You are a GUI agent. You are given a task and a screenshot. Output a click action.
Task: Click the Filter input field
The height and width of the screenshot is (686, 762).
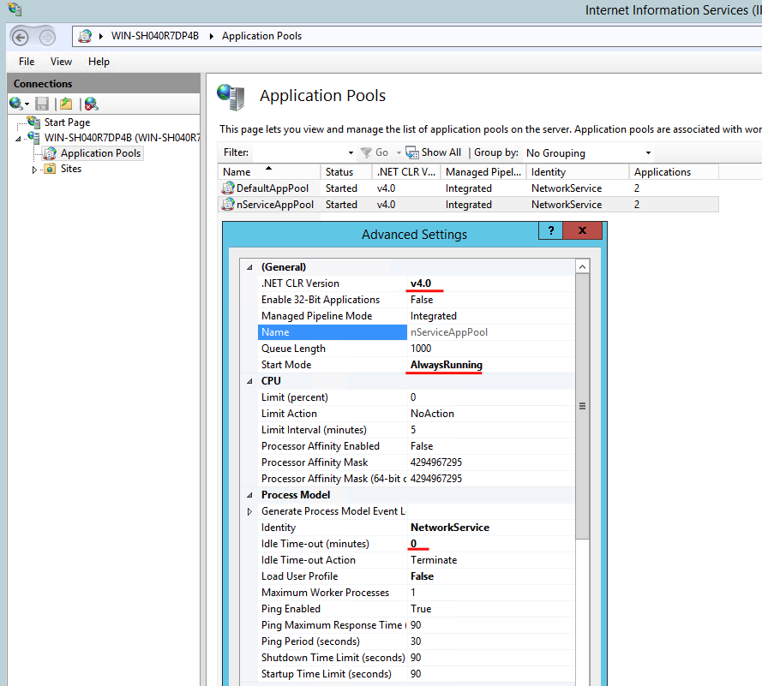point(300,152)
